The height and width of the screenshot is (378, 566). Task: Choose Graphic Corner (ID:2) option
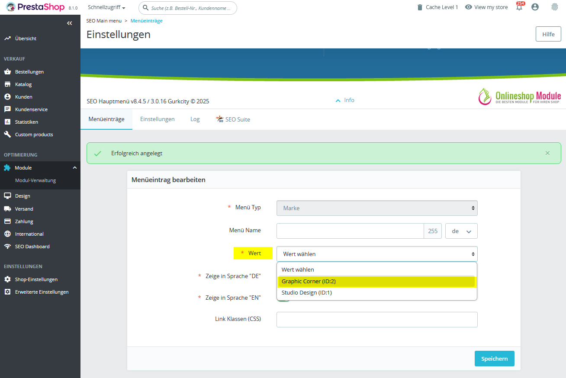tap(377, 281)
